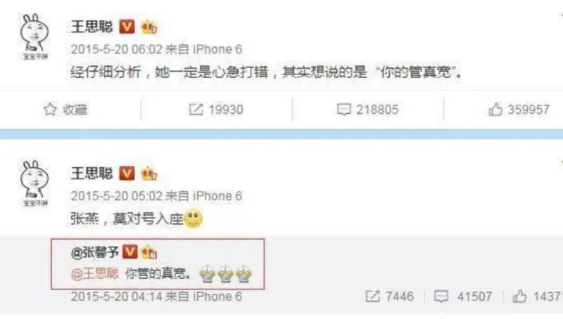The height and width of the screenshot is (319, 563).
Task: Open rabbit avatar of the second post
Action: (34, 183)
